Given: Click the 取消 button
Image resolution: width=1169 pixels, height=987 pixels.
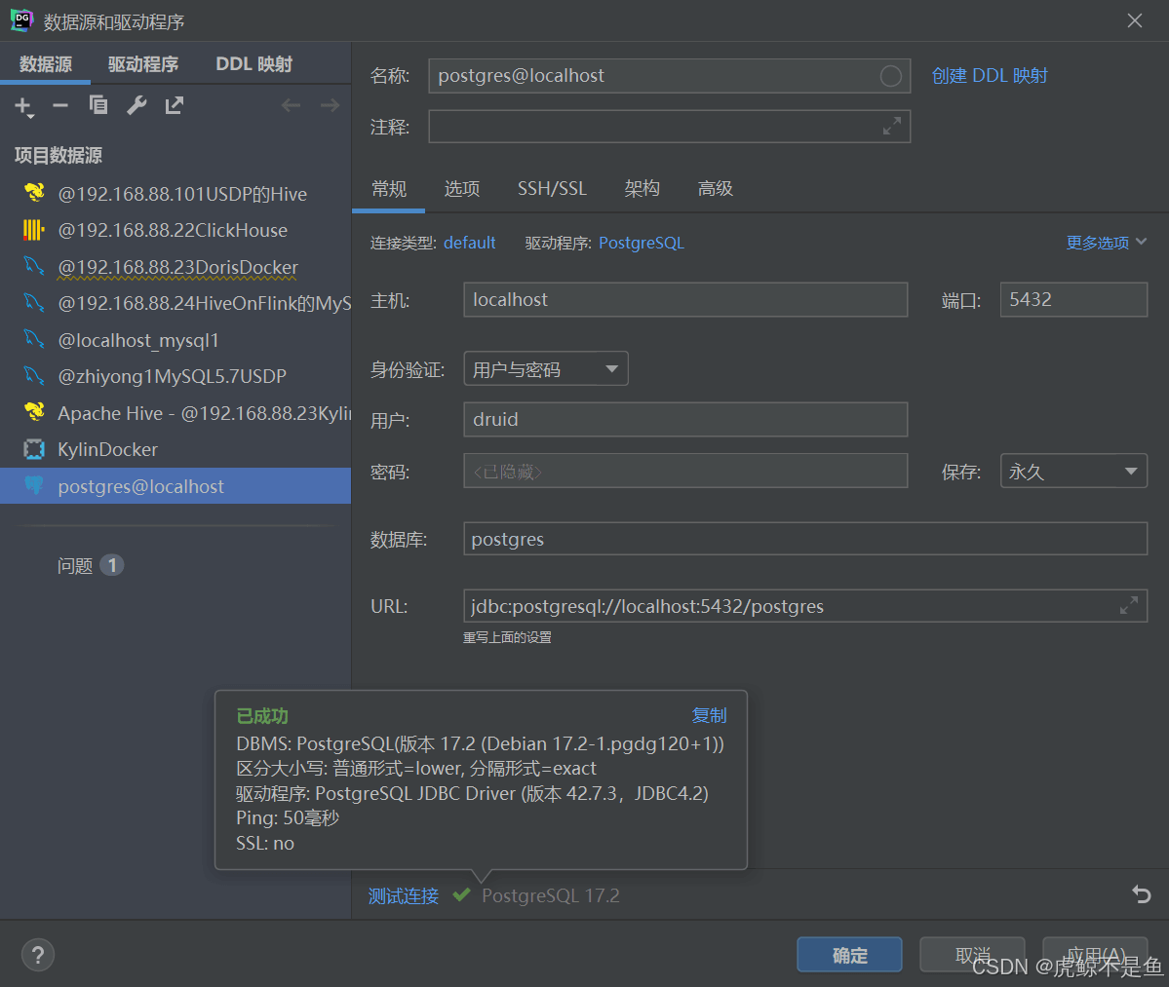Looking at the screenshot, I should (x=972, y=955).
